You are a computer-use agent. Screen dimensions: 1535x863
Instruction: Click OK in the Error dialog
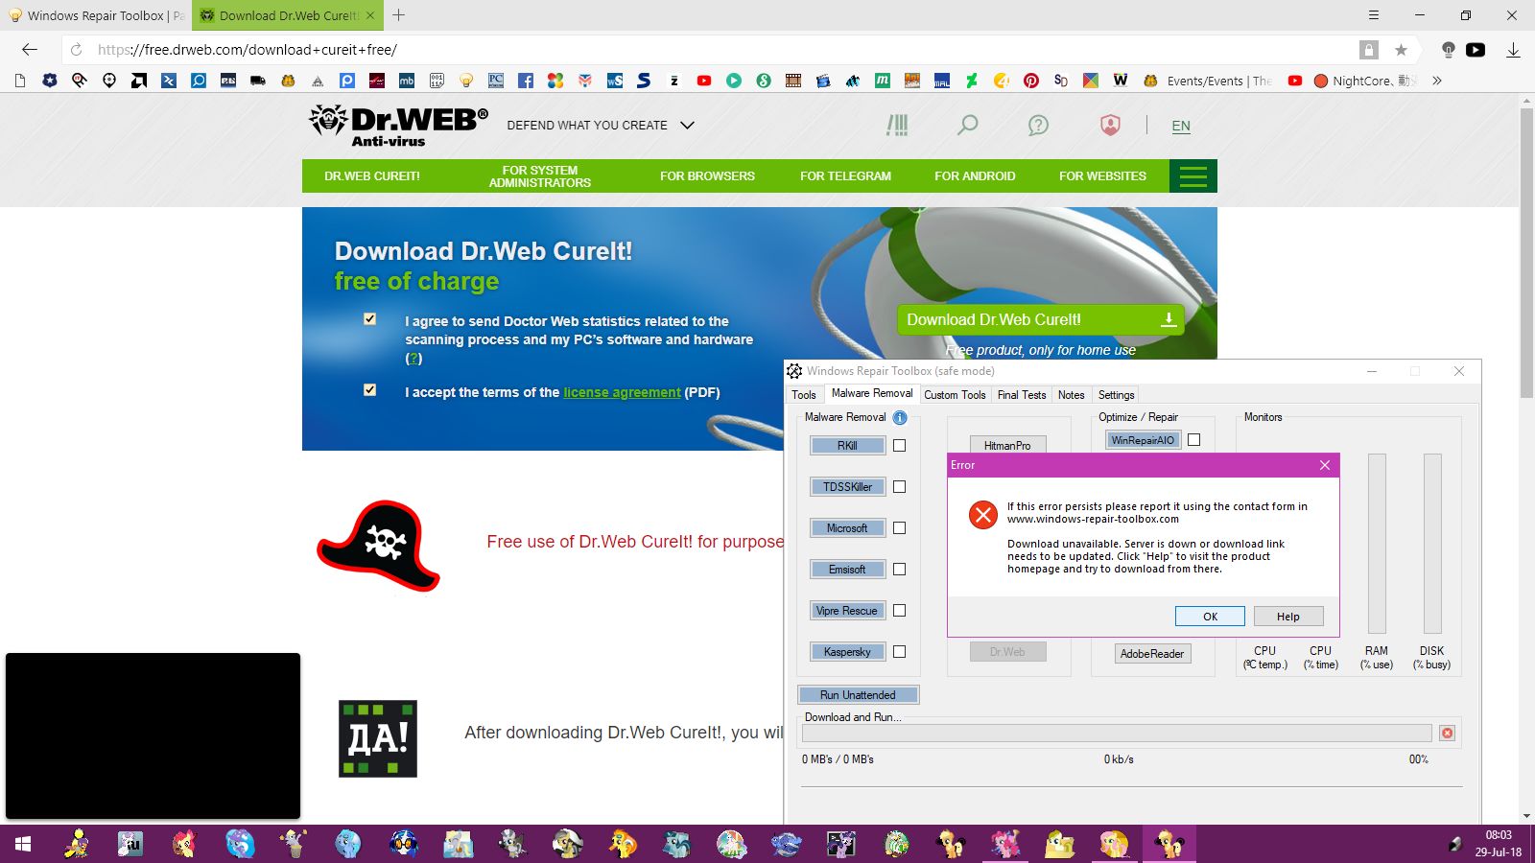click(1210, 617)
